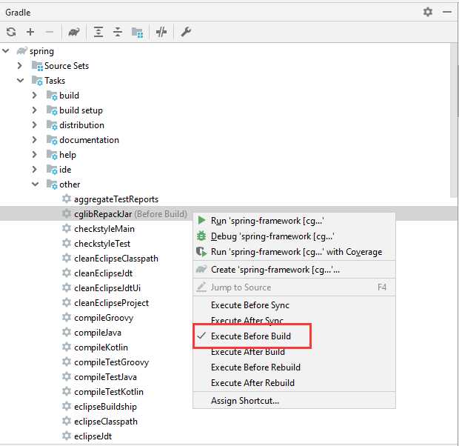The image size is (459, 446).
Task: Collapse the spring project node
Action: pyautogui.click(x=6, y=51)
